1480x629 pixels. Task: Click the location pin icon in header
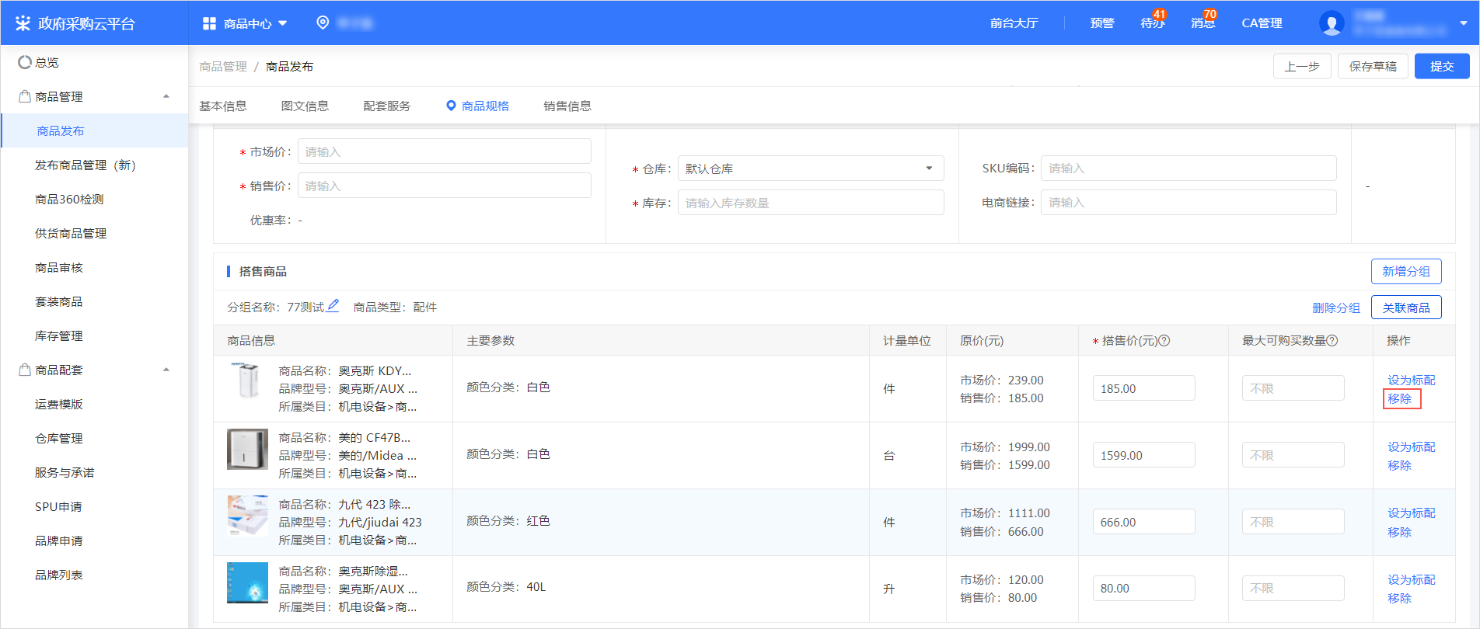click(323, 23)
